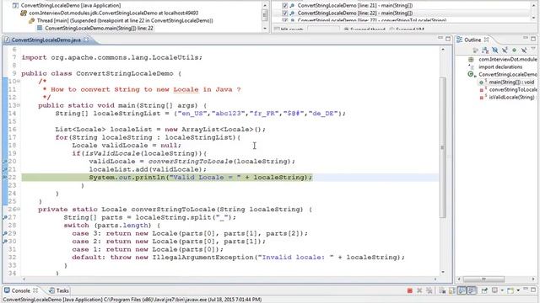Close the Outline view tab
This screenshot has width=540, height=303.
(x=486, y=40)
